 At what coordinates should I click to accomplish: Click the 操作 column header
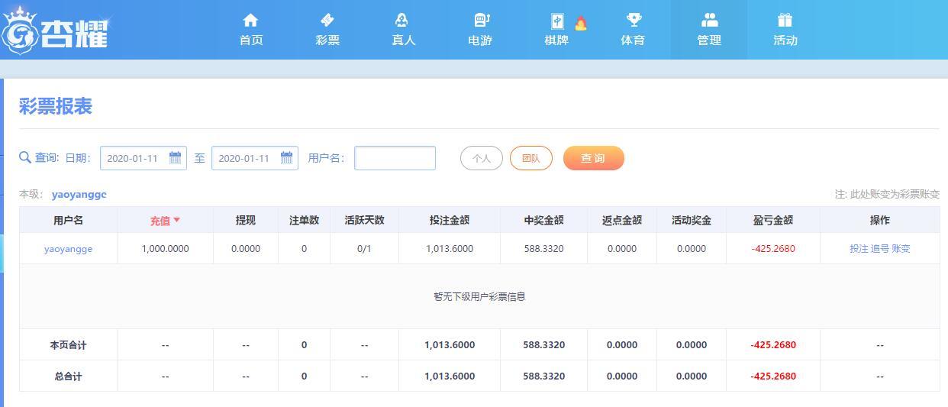(880, 220)
